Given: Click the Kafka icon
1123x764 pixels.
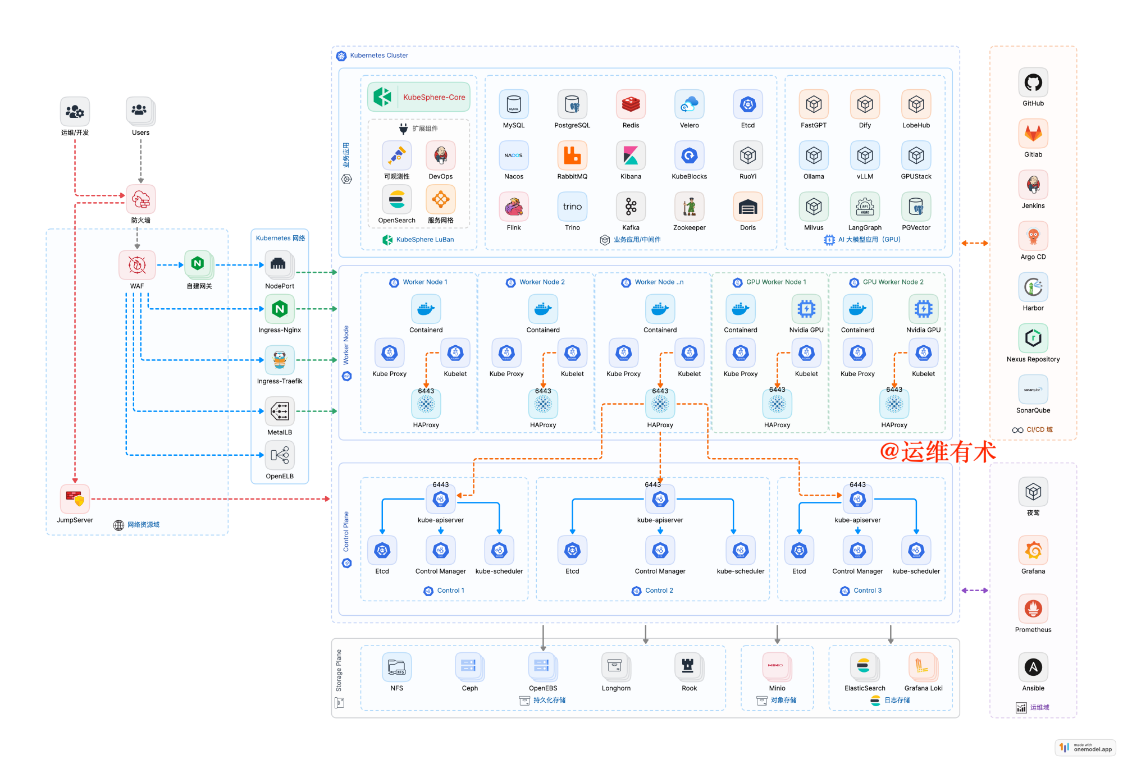Looking at the screenshot, I should pyautogui.click(x=631, y=207).
